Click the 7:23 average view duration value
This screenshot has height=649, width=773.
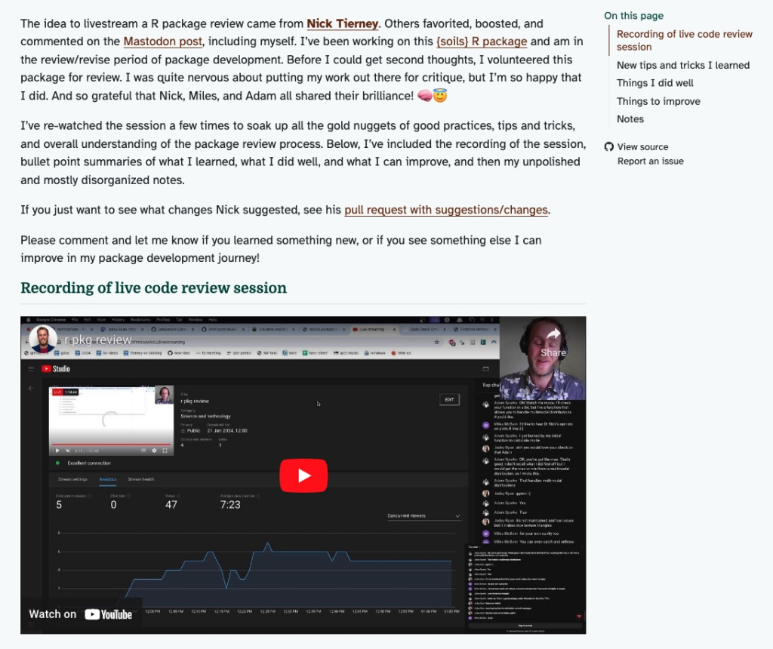[x=230, y=505]
